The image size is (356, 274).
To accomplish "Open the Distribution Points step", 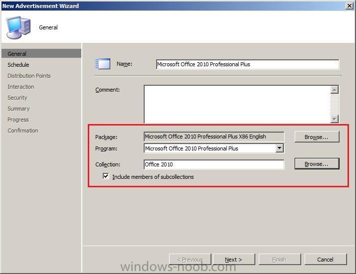I will click(29, 76).
